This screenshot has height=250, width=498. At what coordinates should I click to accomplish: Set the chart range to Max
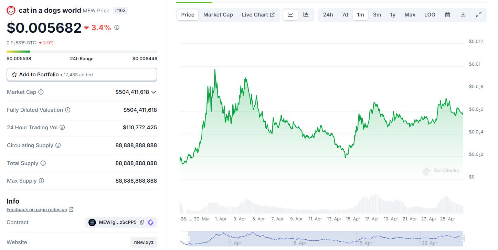click(410, 15)
